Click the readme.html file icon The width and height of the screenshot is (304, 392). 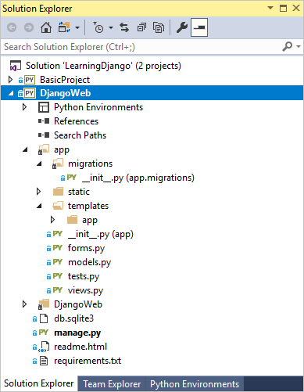pos(44,347)
